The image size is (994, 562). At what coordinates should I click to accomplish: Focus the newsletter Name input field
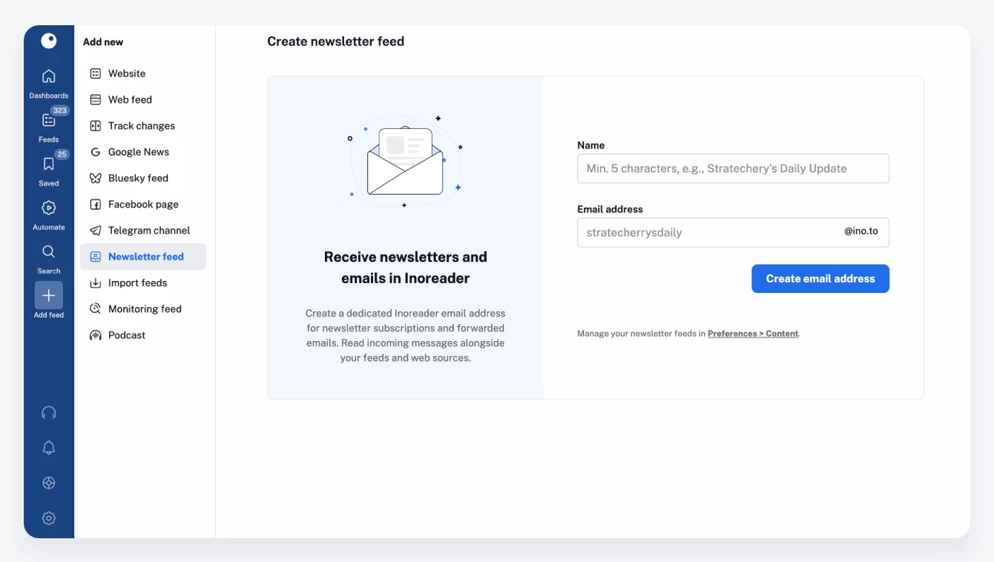[733, 168]
